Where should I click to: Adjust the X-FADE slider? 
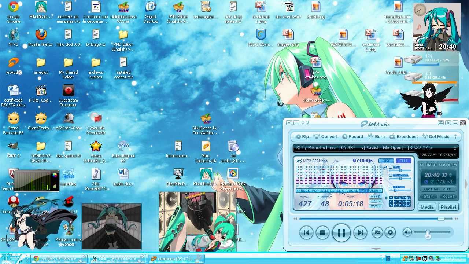[400, 190]
